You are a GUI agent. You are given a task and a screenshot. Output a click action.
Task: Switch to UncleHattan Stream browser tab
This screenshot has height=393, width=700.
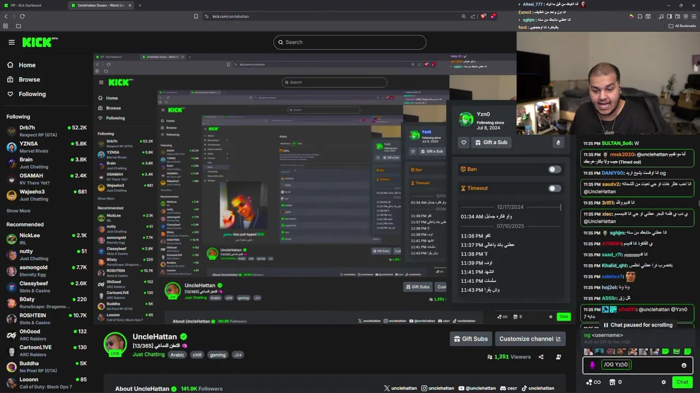tap(101, 5)
